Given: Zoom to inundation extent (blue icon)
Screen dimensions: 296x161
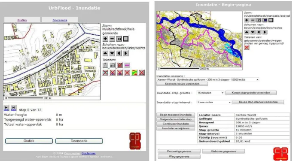Looking at the screenshot, I should pos(265,20).
